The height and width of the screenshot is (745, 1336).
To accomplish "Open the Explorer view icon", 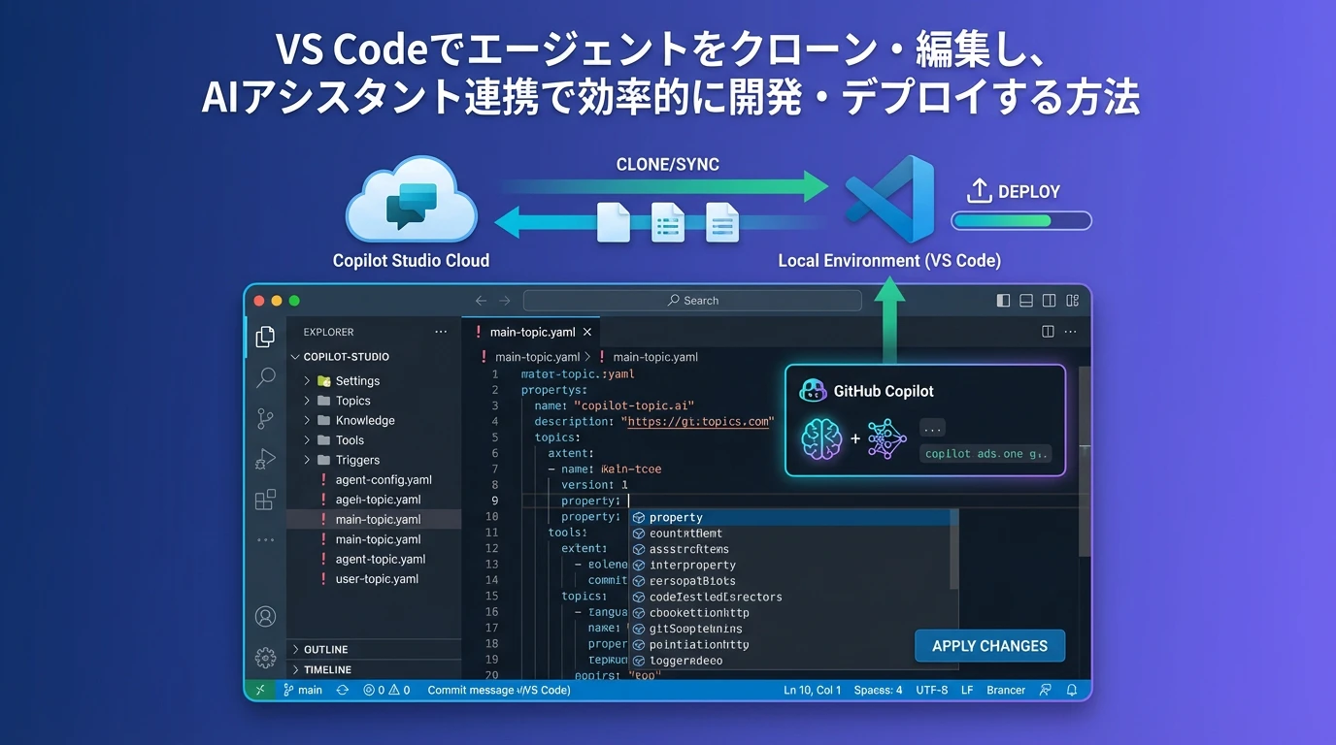I will 265,337.
